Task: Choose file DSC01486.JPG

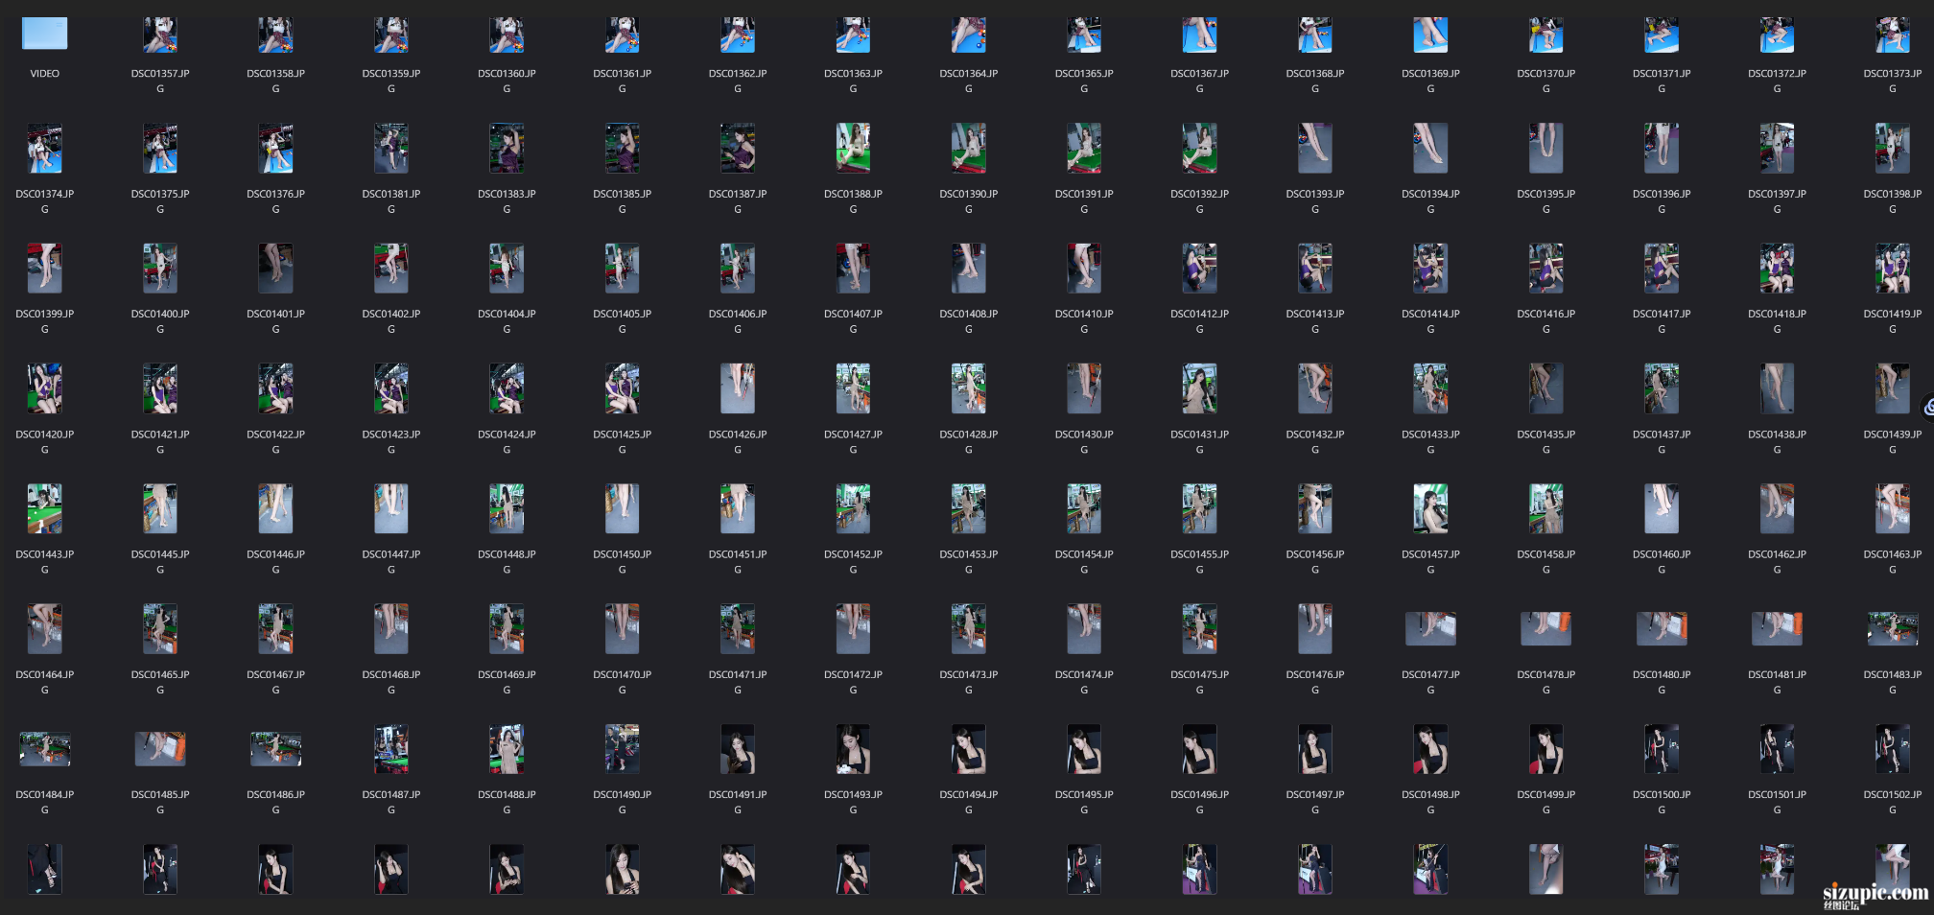Action: (x=275, y=749)
